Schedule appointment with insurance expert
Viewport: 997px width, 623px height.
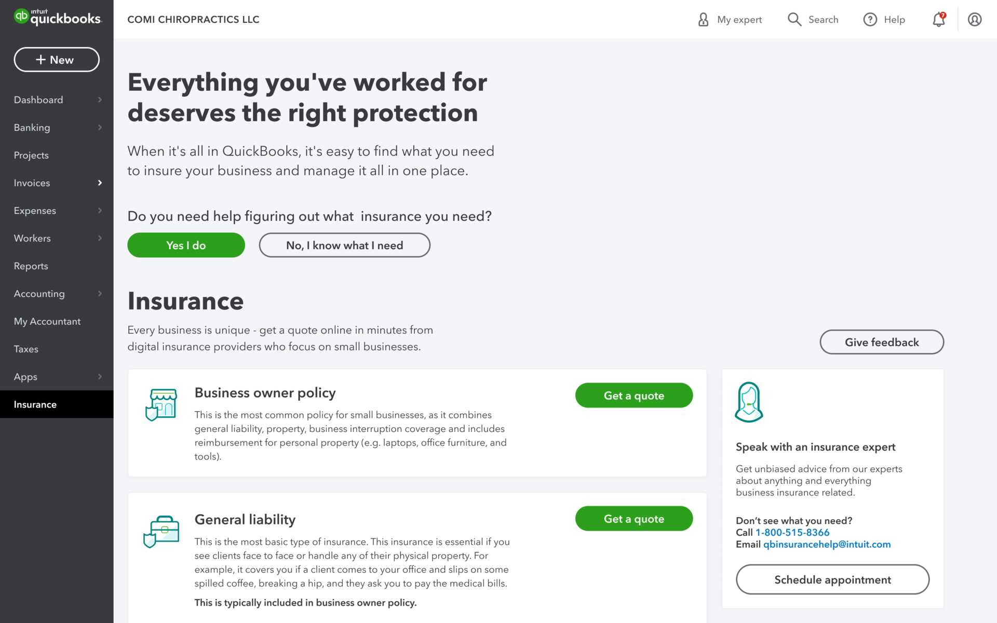click(x=832, y=579)
